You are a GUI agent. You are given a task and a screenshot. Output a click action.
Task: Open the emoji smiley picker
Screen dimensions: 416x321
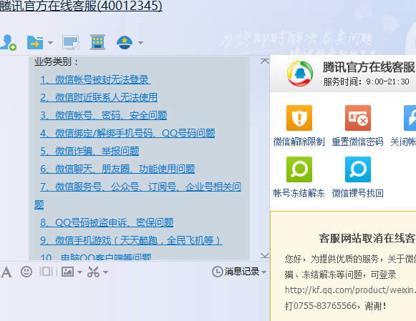(x=26, y=272)
